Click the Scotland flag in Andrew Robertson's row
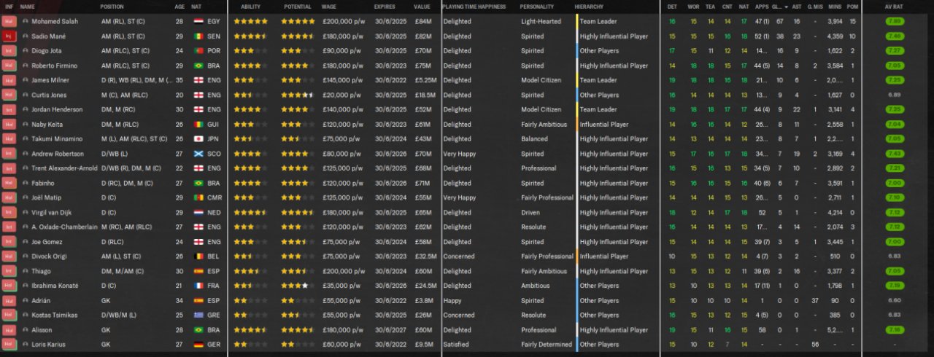 pyautogui.click(x=198, y=154)
